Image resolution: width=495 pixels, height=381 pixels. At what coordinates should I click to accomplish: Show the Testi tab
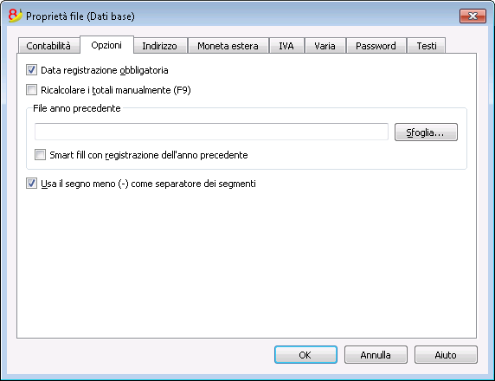[427, 46]
